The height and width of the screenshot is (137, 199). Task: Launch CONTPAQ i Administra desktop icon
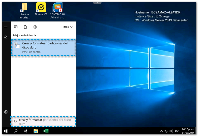click(x=58, y=8)
